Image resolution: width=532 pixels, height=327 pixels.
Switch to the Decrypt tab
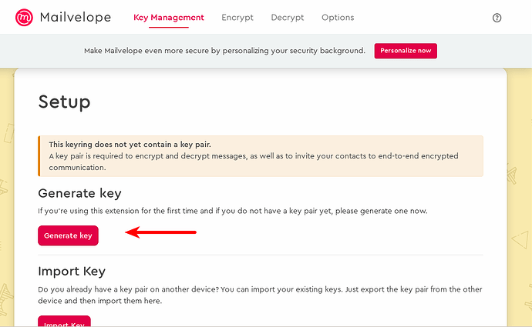[288, 18]
